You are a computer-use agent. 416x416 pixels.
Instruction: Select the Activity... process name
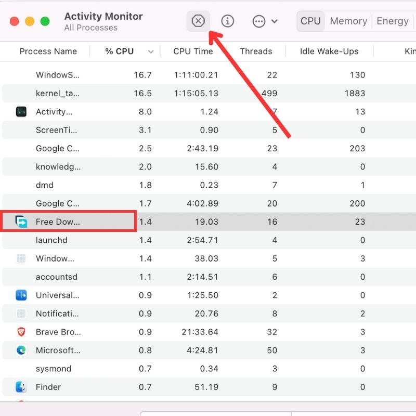point(54,112)
